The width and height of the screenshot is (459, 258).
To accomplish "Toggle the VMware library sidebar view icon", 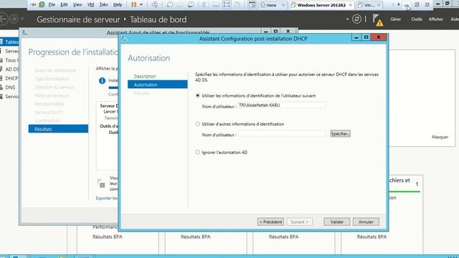I will click(206, 5).
